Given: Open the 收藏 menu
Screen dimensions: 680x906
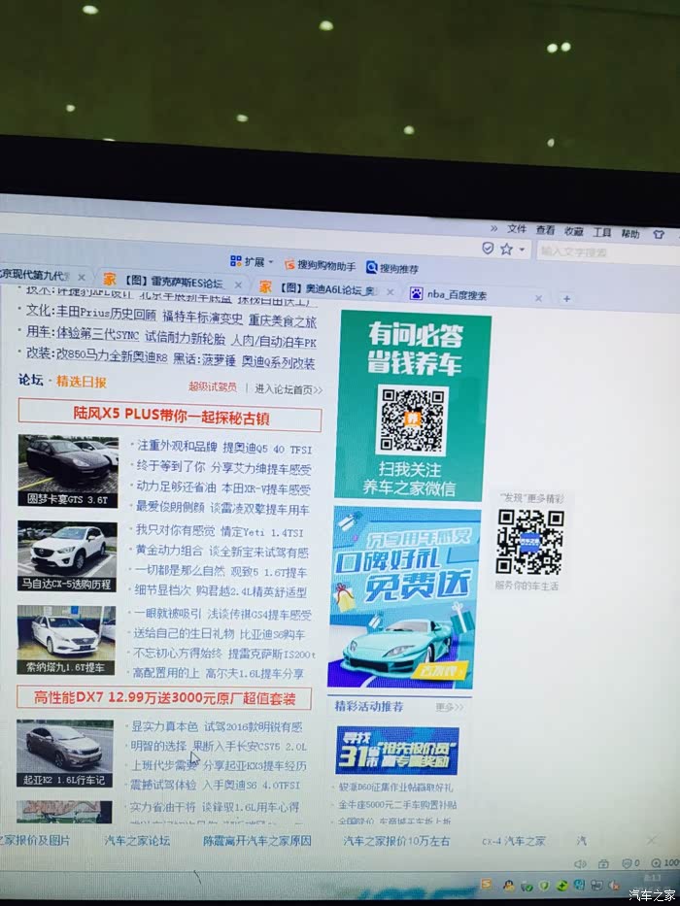Looking at the screenshot, I should pyautogui.click(x=573, y=231).
